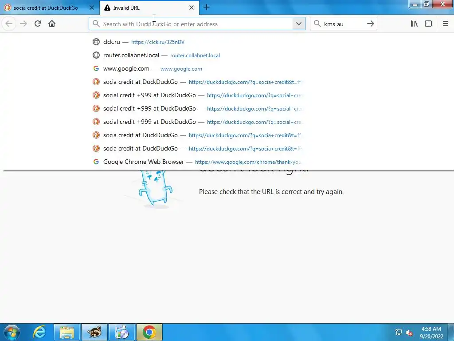The image size is (454, 341).
Task: Close the Invalid URL tab
Action: pyautogui.click(x=192, y=8)
